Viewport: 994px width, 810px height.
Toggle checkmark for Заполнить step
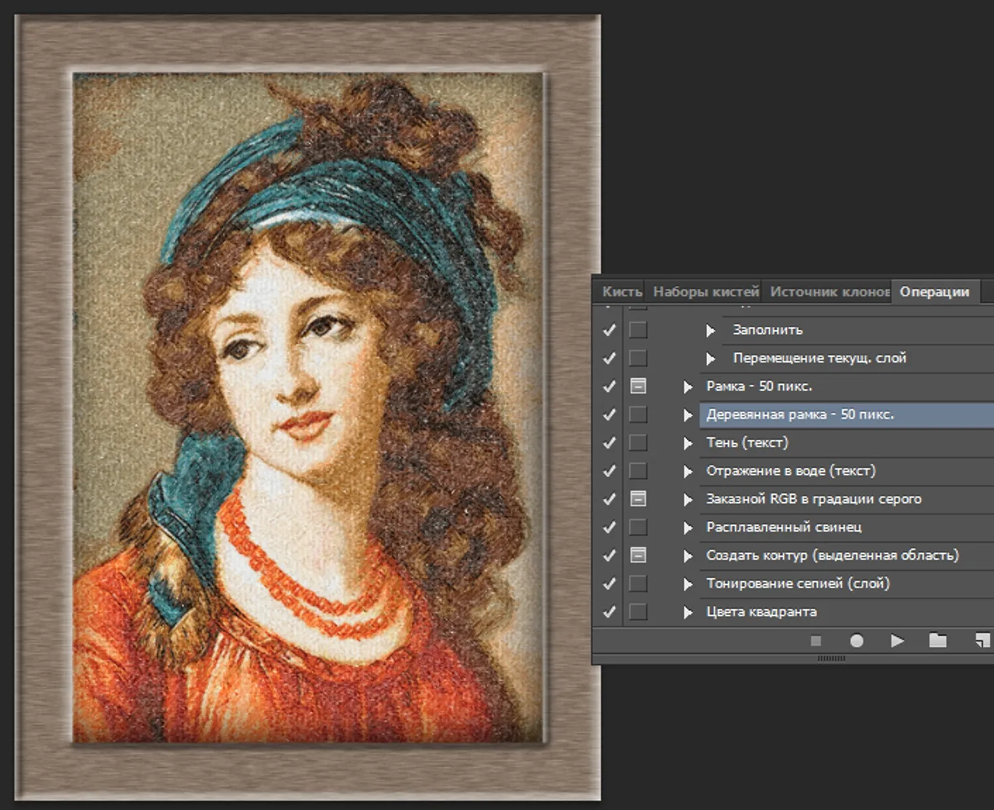(610, 330)
